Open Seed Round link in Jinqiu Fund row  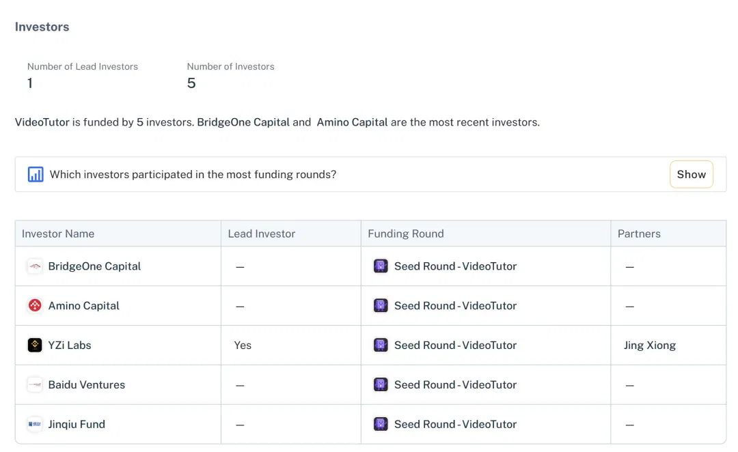(x=455, y=424)
